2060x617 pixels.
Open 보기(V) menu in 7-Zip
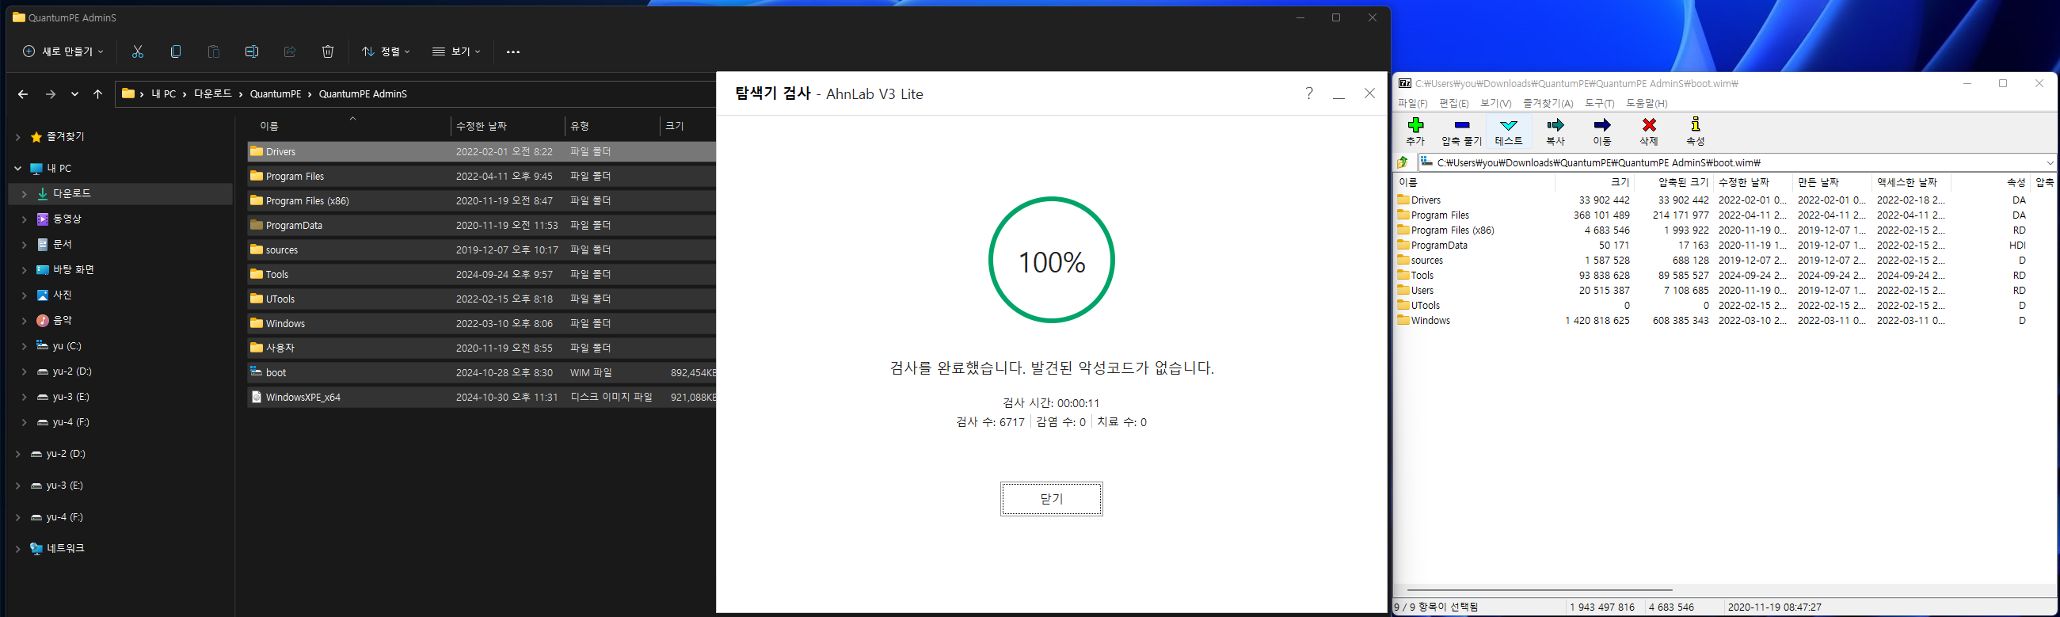(1495, 104)
